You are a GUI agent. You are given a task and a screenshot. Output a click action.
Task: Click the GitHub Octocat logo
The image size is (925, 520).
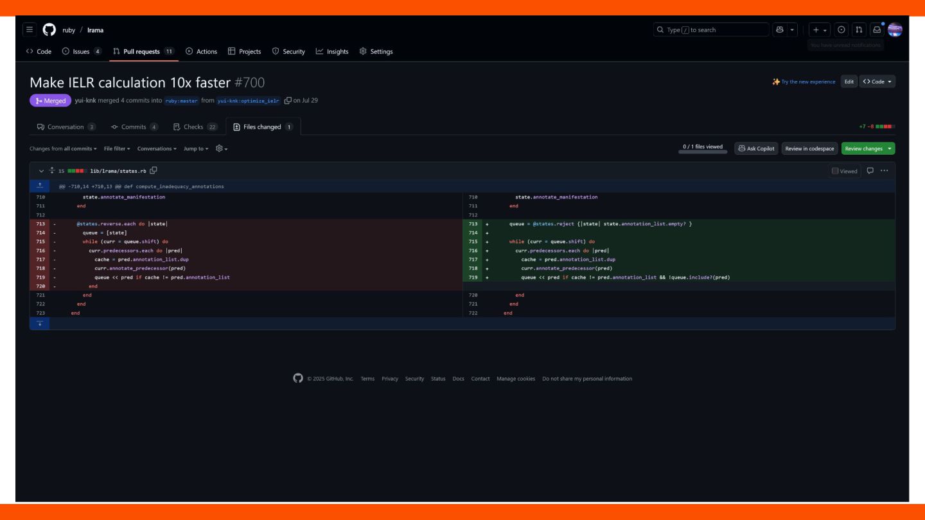pos(49,30)
